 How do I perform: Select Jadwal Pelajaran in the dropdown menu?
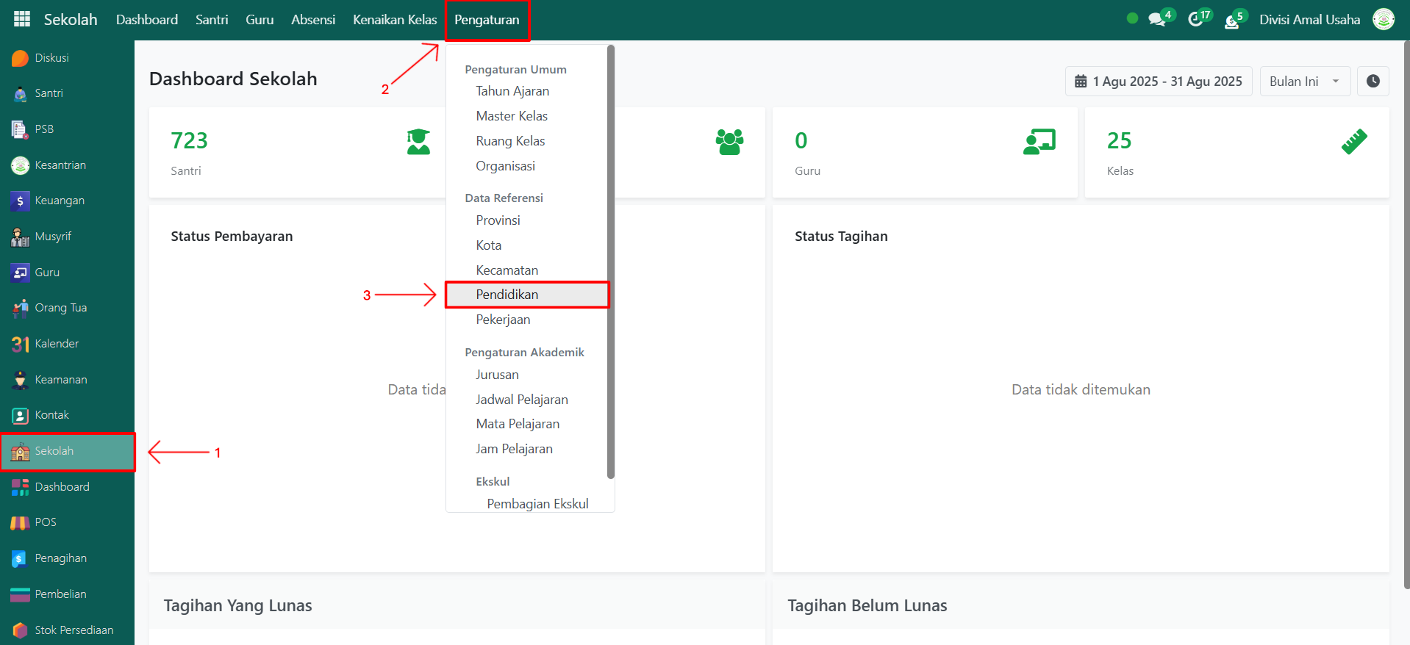click(521, 400)
